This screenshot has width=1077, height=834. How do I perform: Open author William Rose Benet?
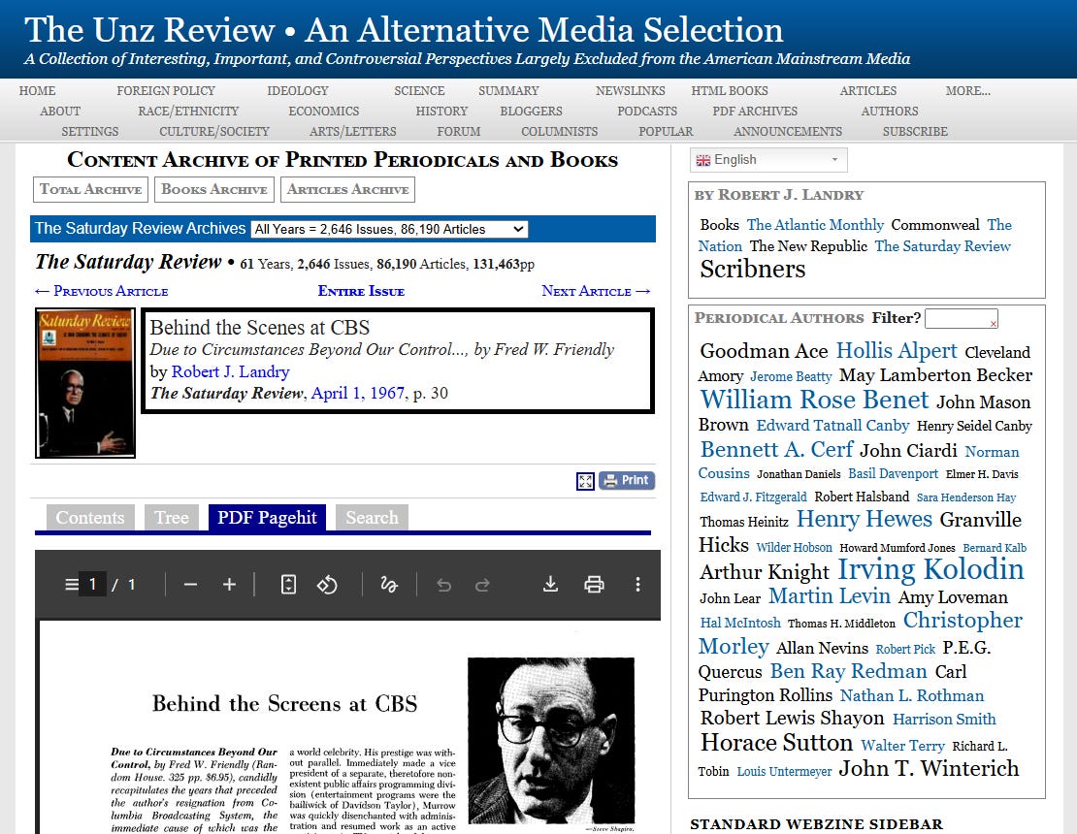click(814, 400)
